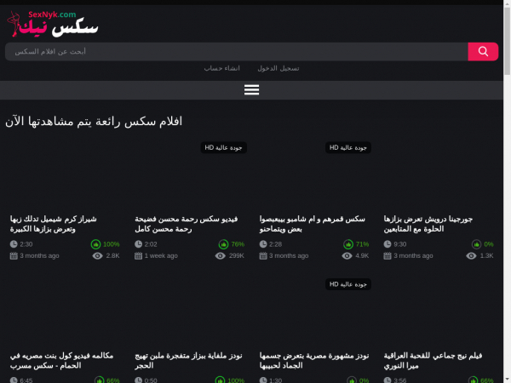The width and height of the screenshot is (511, 383).
Task: Click the thumbs-up icon beside 71% rating
Action: pos(347,244)
